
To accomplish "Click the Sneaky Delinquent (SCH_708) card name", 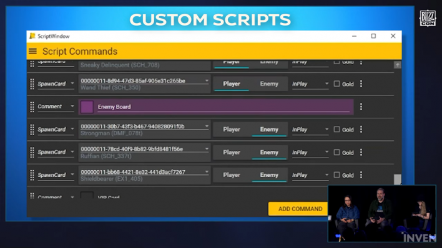I will (x=120, y=65).
